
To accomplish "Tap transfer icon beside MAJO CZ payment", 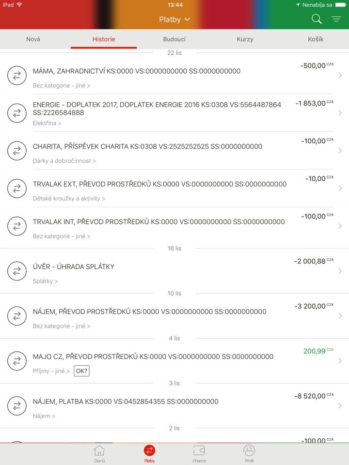I will 17,361.
